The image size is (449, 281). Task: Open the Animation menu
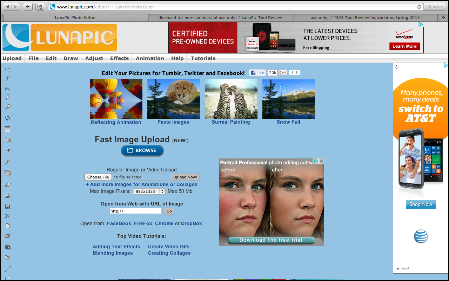[x=150, y=58]
